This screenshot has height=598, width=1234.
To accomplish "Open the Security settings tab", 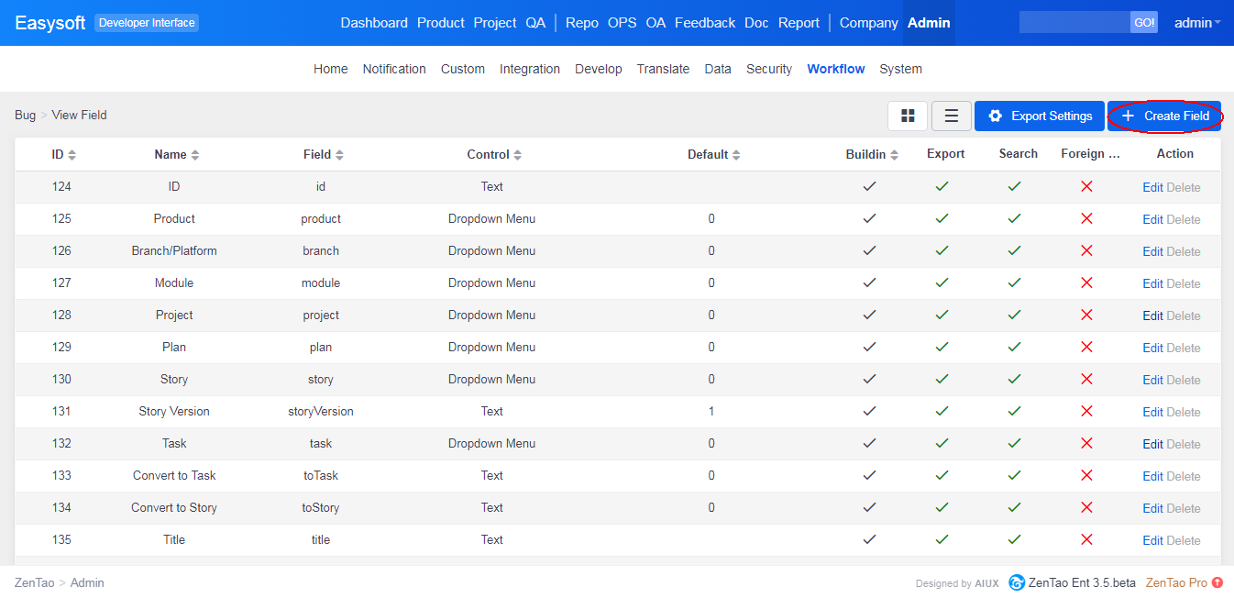I will point(768,69).
